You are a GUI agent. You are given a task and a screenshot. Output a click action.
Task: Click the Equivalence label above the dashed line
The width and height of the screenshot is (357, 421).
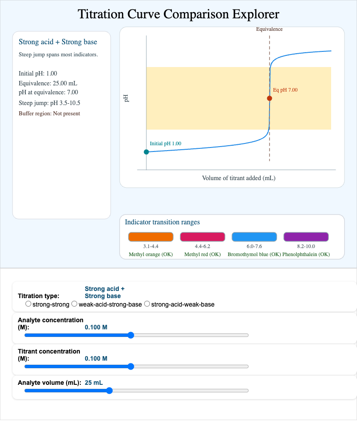click(269, 29)
